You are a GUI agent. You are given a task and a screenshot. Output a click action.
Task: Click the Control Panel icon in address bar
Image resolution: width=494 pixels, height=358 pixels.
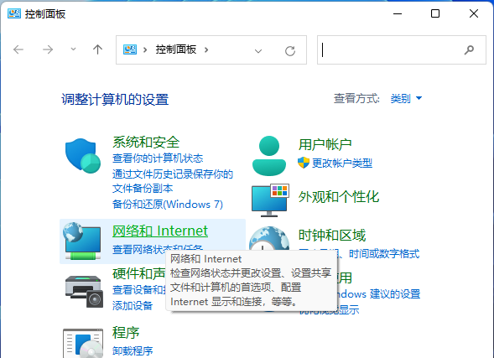click(x=130, y=49)
